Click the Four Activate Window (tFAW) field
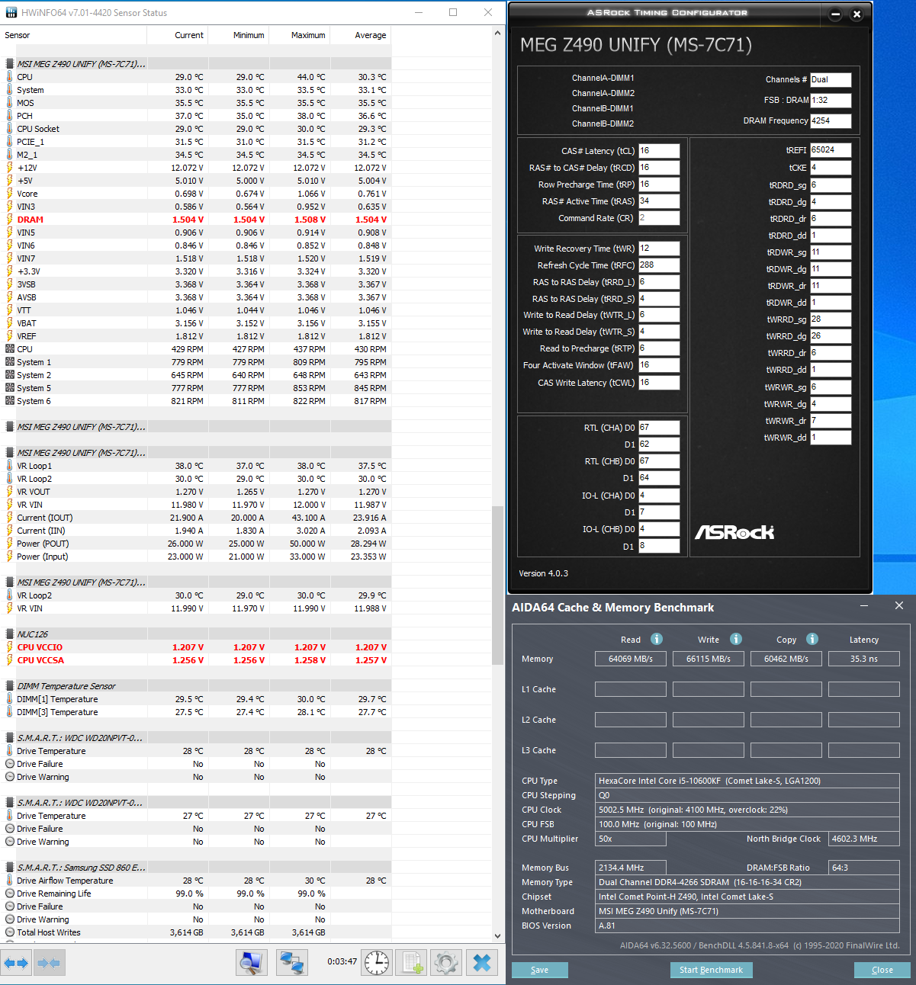916x985 pixels. coord(659,365)
